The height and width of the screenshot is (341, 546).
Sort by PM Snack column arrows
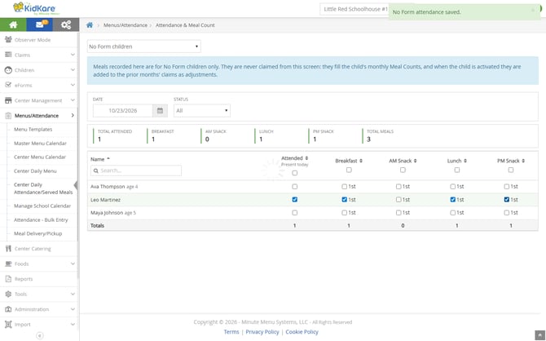pos(523,161)
